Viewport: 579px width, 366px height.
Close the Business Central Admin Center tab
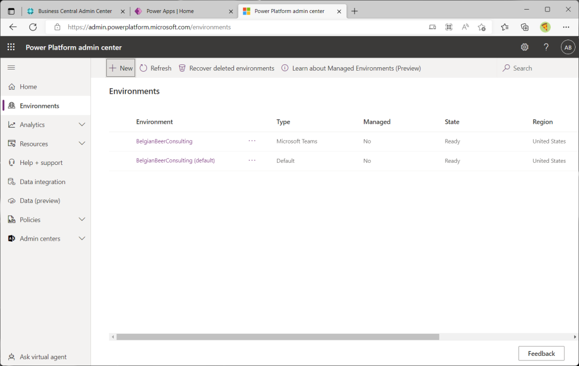point(123,11)
